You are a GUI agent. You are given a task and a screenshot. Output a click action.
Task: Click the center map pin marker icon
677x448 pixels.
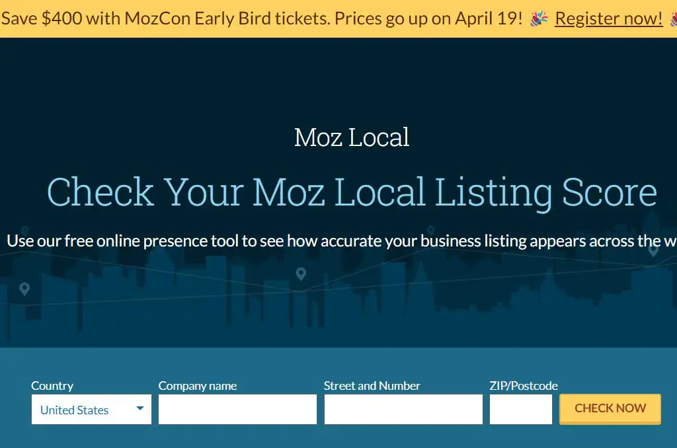(x=302, y=273)
